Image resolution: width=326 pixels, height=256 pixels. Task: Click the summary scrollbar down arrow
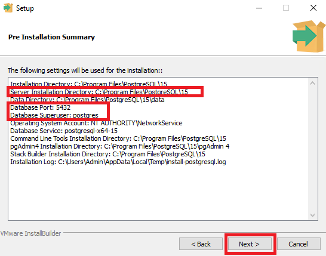(312, 215)
